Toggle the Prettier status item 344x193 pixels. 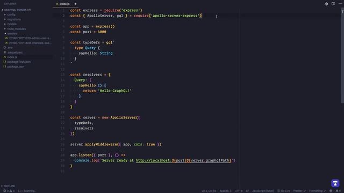[299, 191]
